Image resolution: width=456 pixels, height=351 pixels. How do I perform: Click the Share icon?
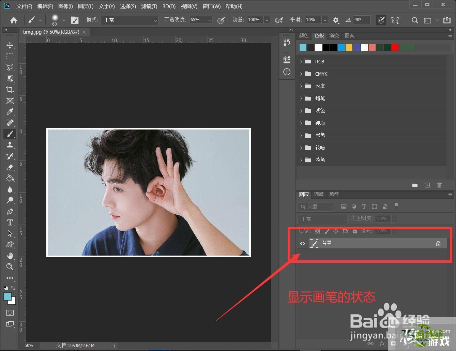[447, 20]
